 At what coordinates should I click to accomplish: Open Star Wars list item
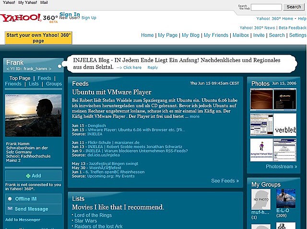pyautogui.click(x=85, y=221)
